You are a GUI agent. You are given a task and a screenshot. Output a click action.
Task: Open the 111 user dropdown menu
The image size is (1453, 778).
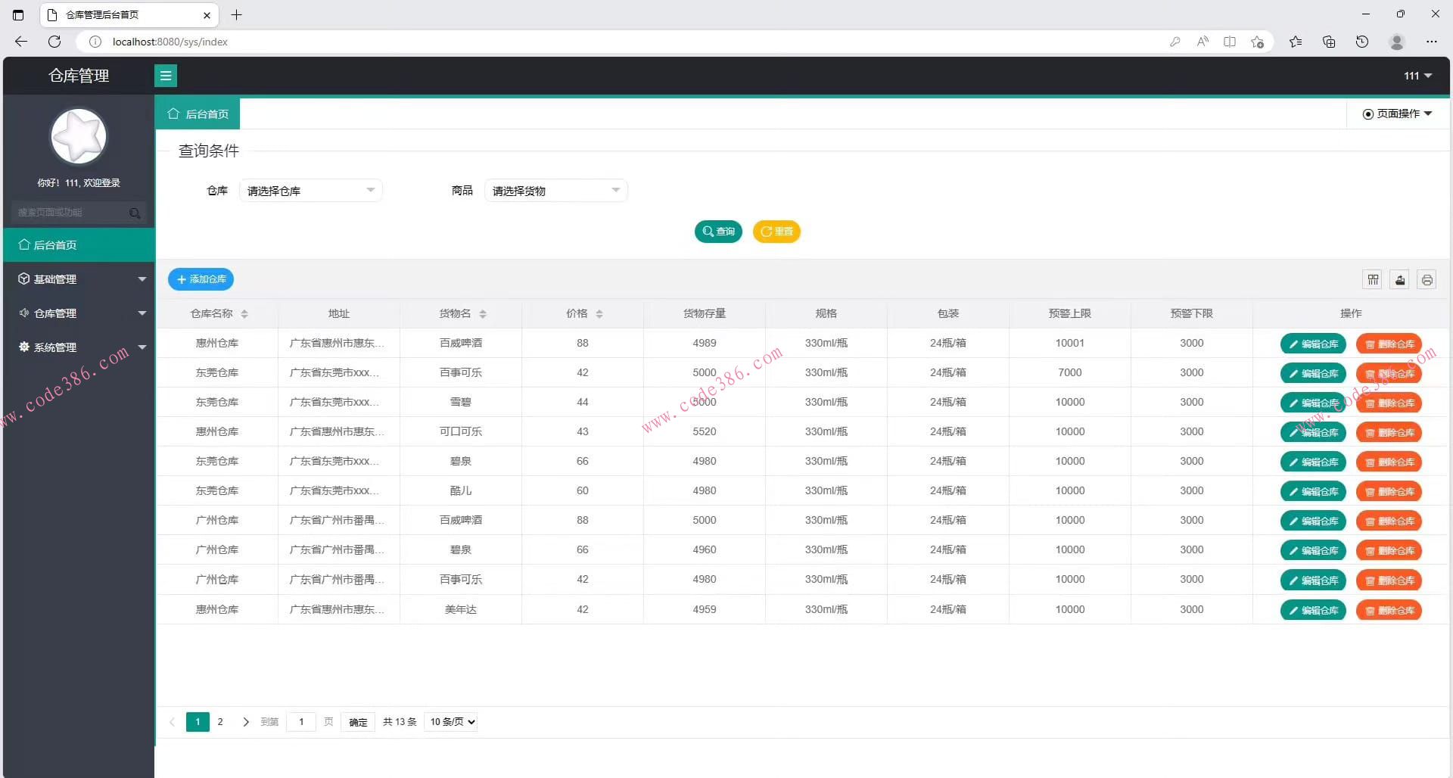click(x=1418, y=76)
